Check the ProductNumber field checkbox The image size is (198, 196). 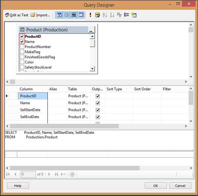(22, 47)
